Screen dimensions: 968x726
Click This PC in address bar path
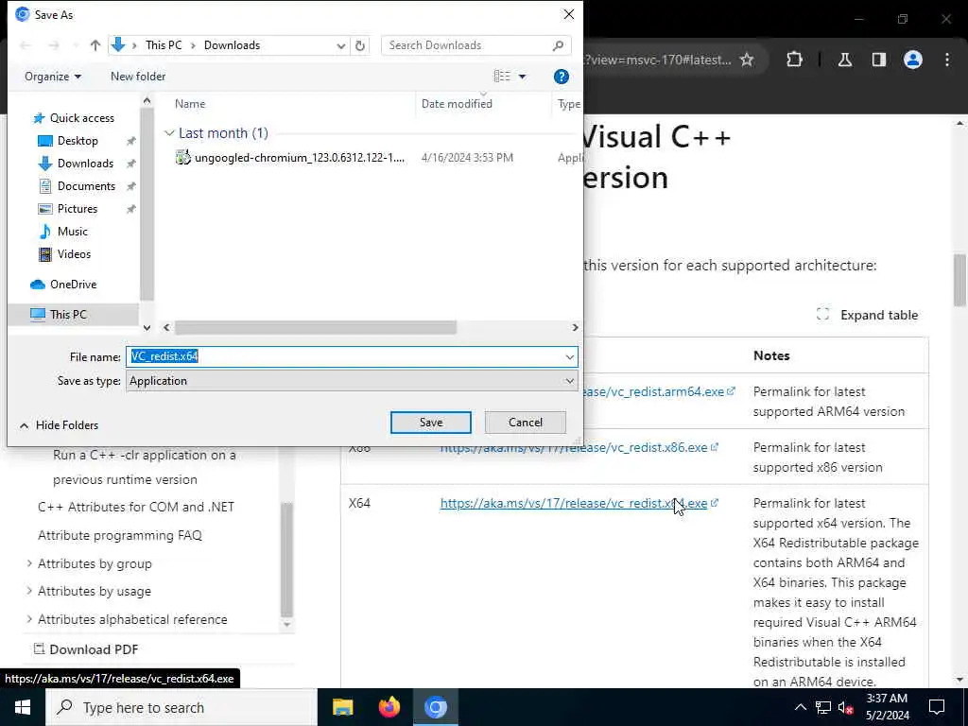[x=164, y=45]
